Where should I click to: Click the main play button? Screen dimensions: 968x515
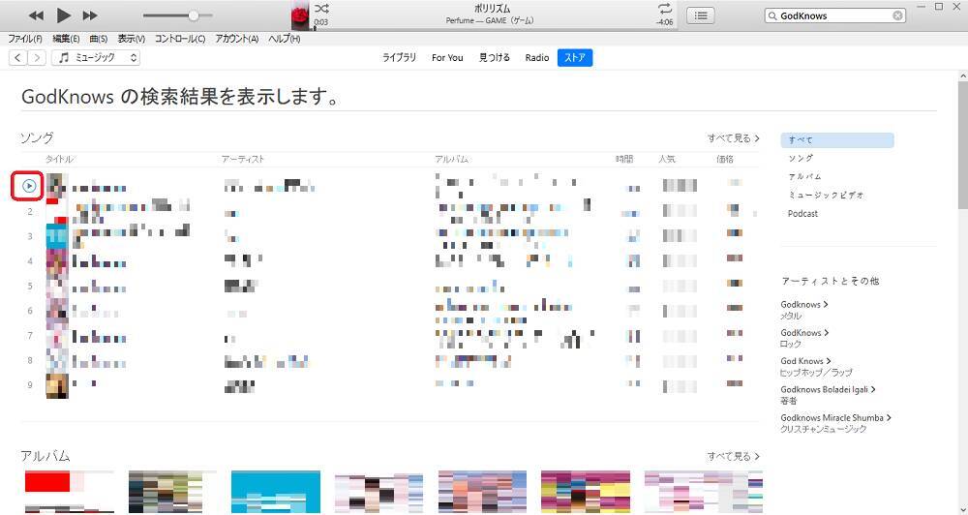click(63, 15)
